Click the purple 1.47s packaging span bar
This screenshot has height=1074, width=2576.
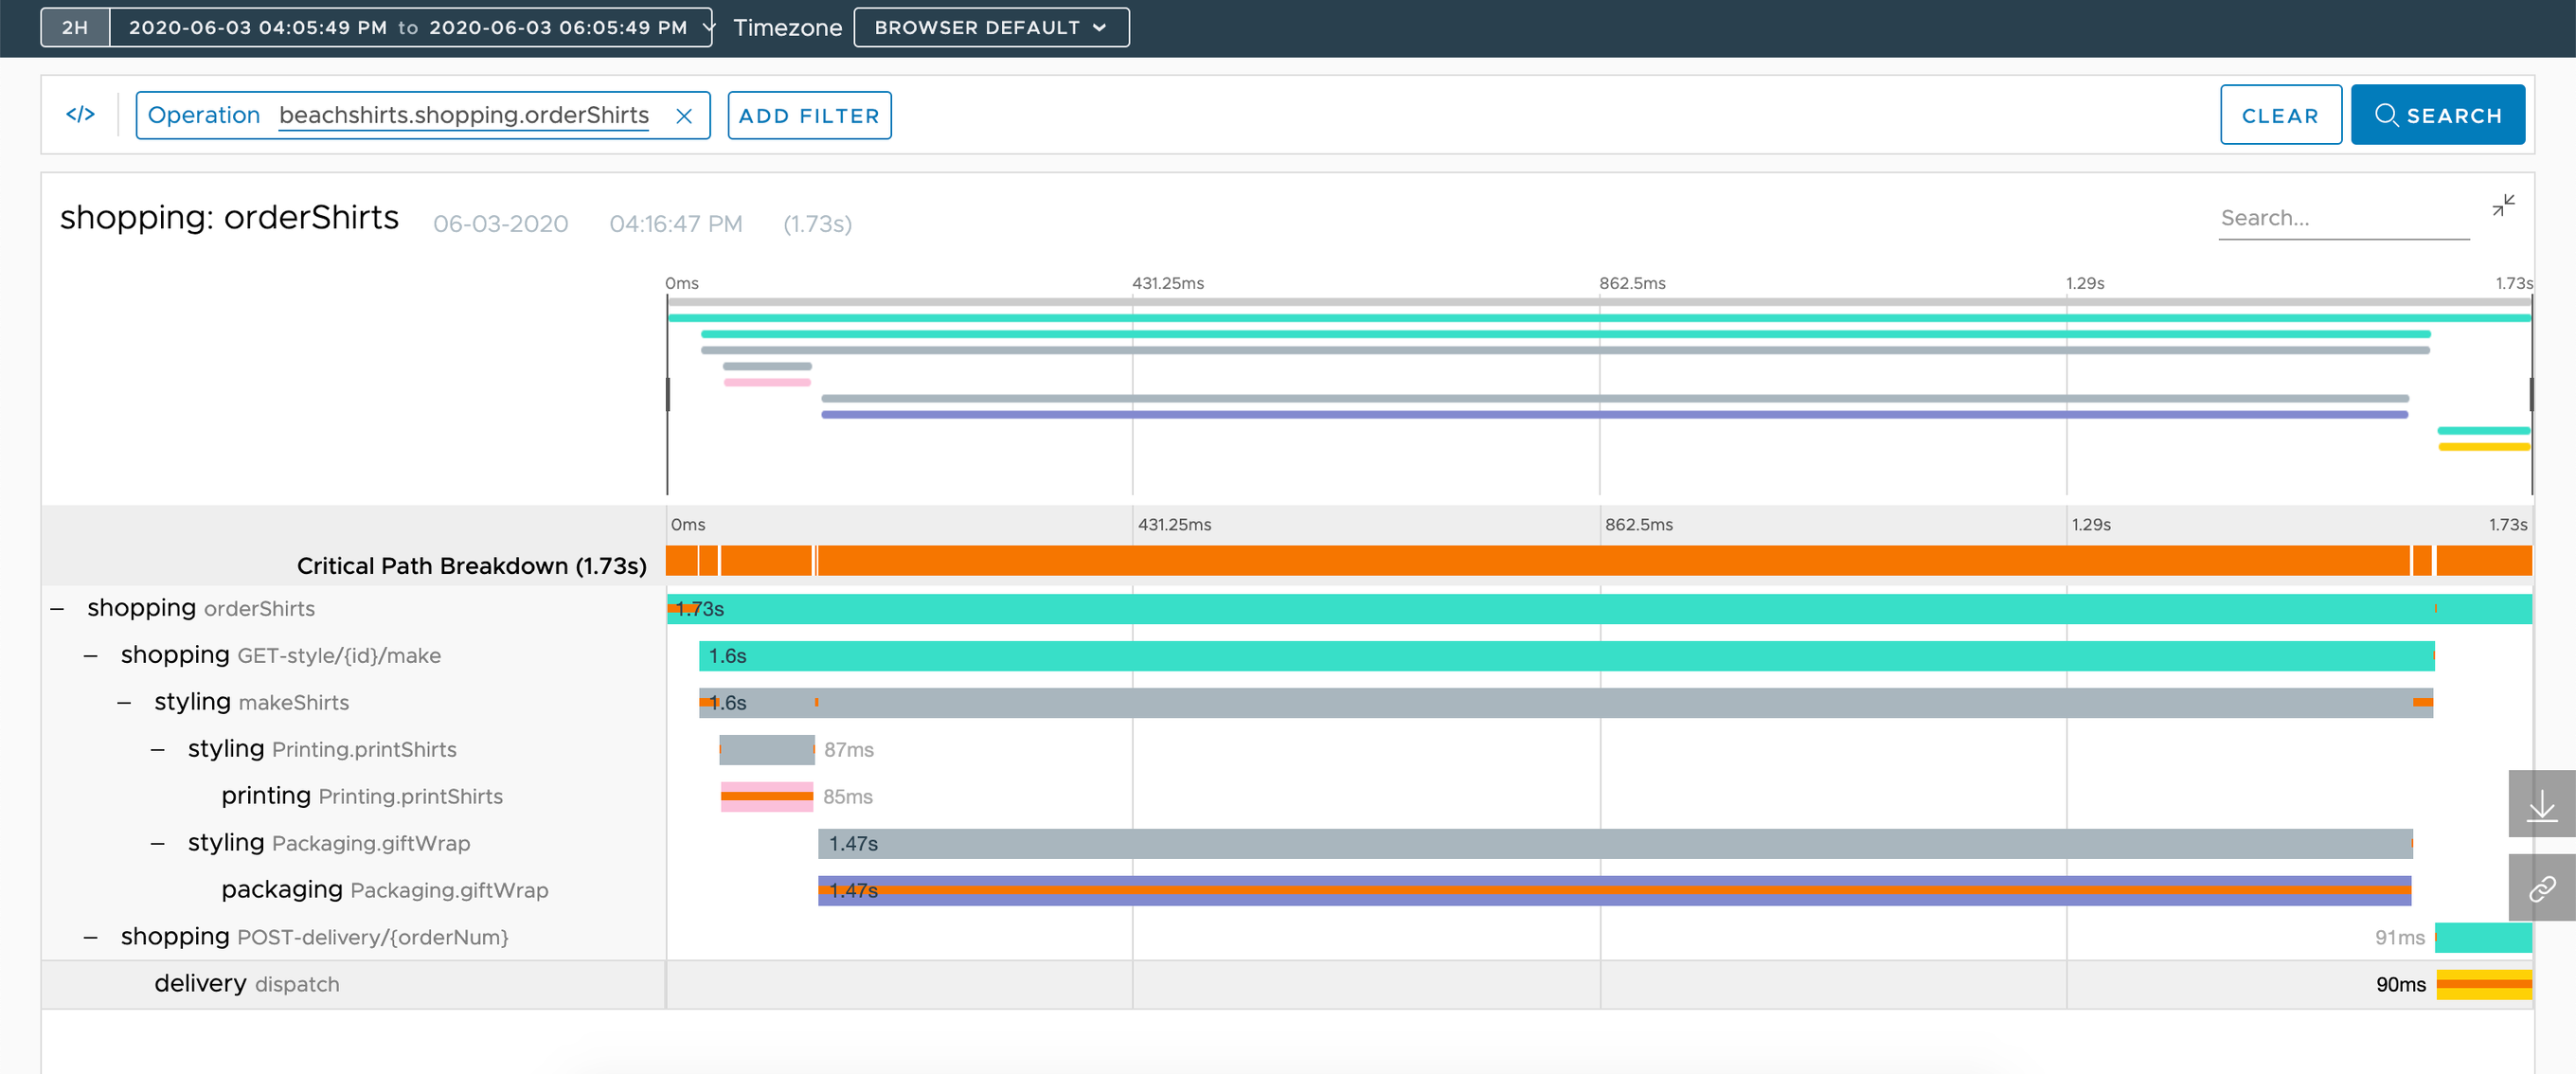(1614, 890)
